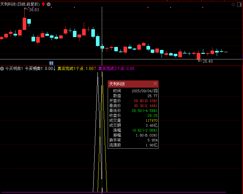The image size is (243, 194).
Task: Click the diamond icon at chart top right
Action: pos(233,5)
